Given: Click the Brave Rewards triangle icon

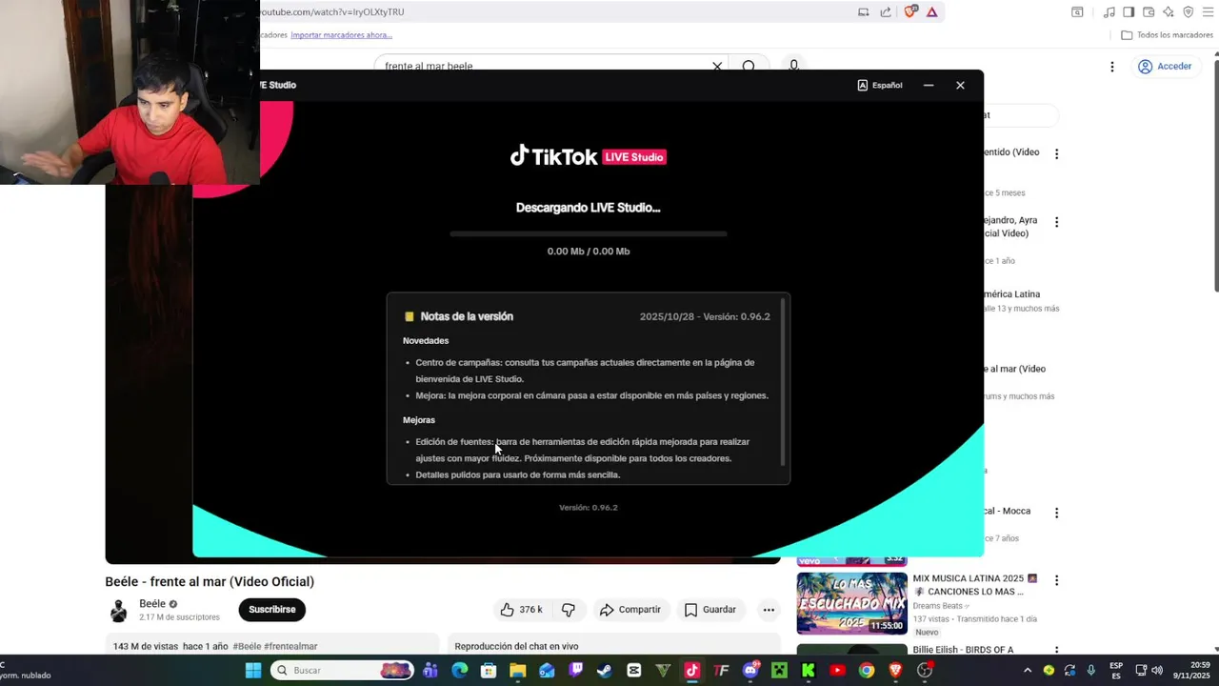Looking at the screenshot, I should coord(931,11).
